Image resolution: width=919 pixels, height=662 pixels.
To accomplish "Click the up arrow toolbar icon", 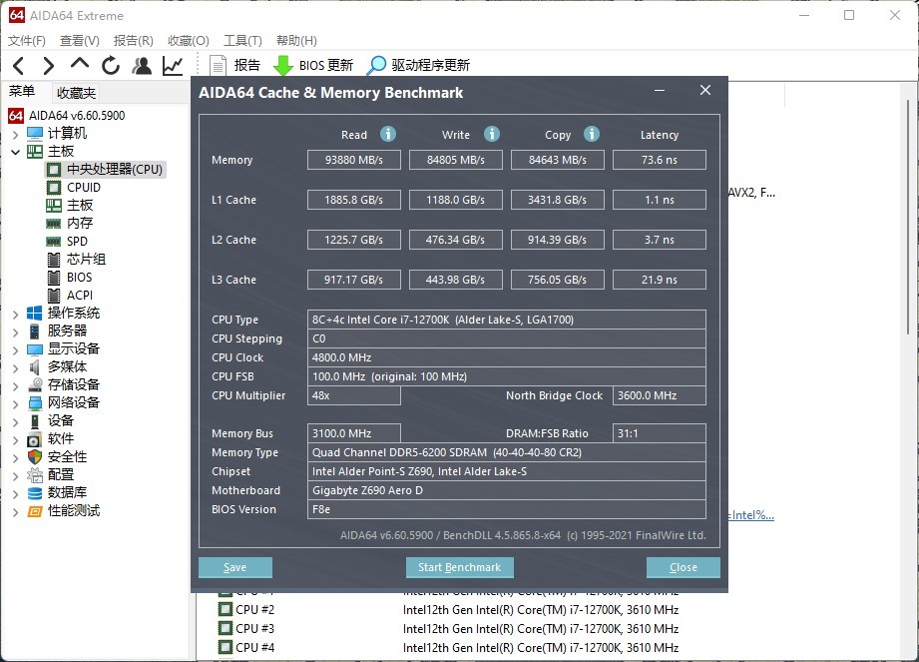I will (x=79, y=65).
